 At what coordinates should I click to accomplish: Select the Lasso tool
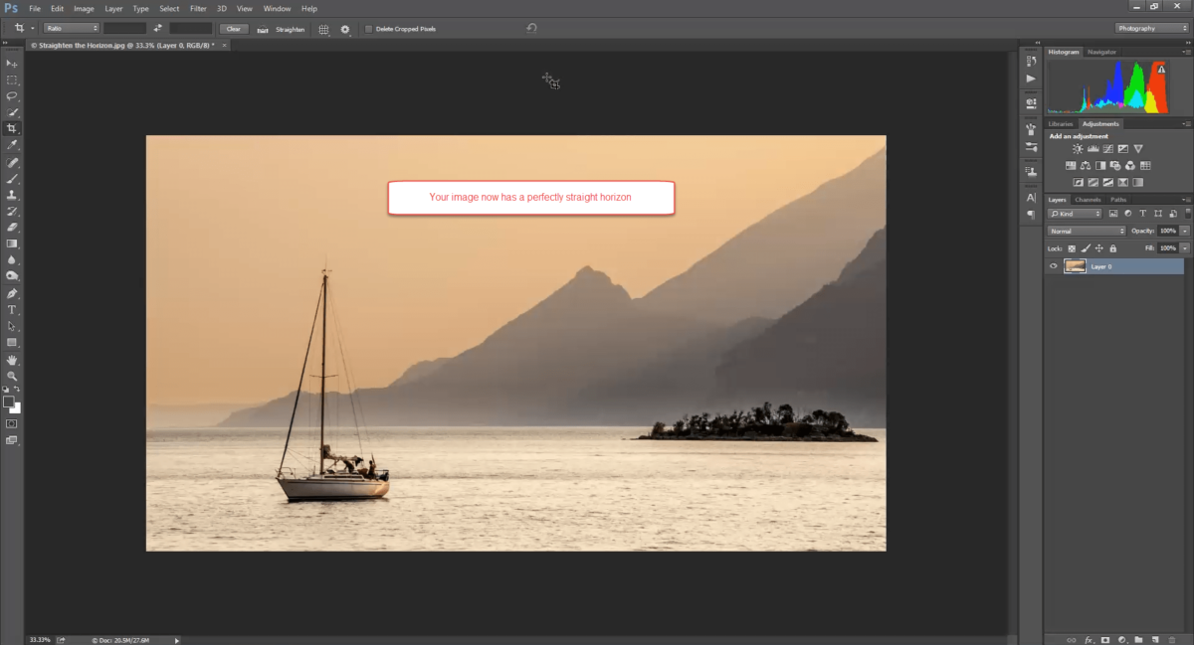point(12,96)
